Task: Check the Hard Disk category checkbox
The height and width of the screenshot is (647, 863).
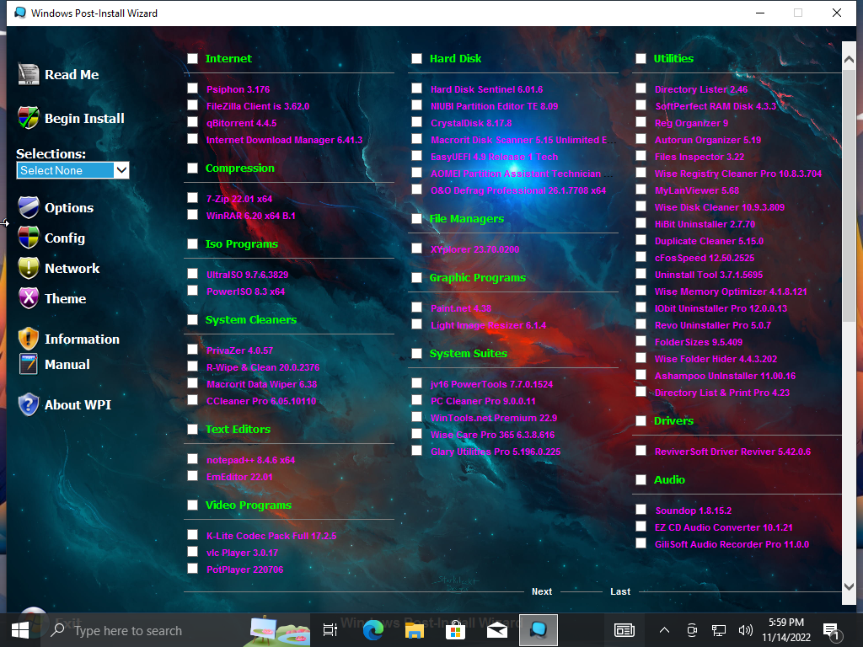Action: coord(416,58)
